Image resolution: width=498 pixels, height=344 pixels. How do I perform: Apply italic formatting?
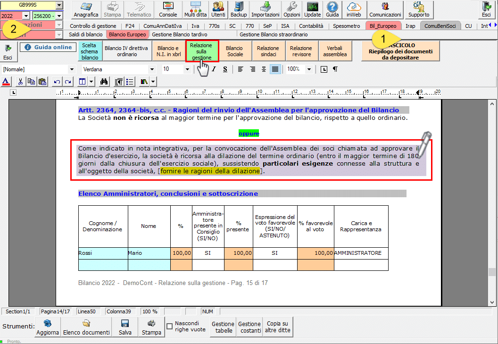point(214,69)
